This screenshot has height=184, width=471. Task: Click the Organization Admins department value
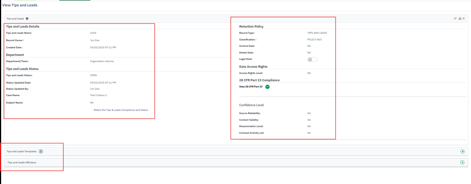click(102, 61)
